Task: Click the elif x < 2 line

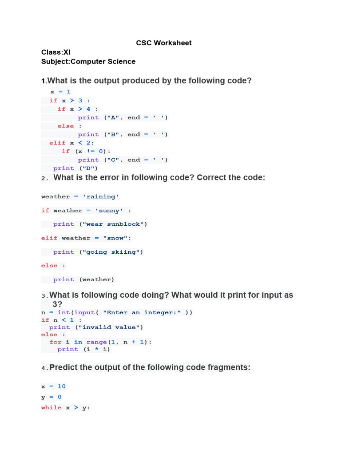Action: tap(71, 143)
